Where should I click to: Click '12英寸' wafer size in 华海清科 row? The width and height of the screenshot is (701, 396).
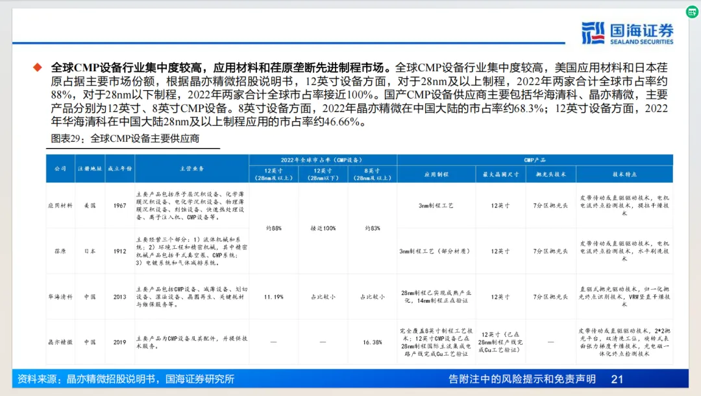pyautogui.click(x=500, y=297)
